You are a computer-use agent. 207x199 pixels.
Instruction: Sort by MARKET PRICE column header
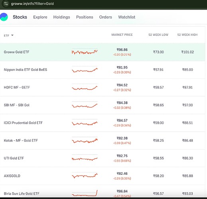[x=122, y=35]
